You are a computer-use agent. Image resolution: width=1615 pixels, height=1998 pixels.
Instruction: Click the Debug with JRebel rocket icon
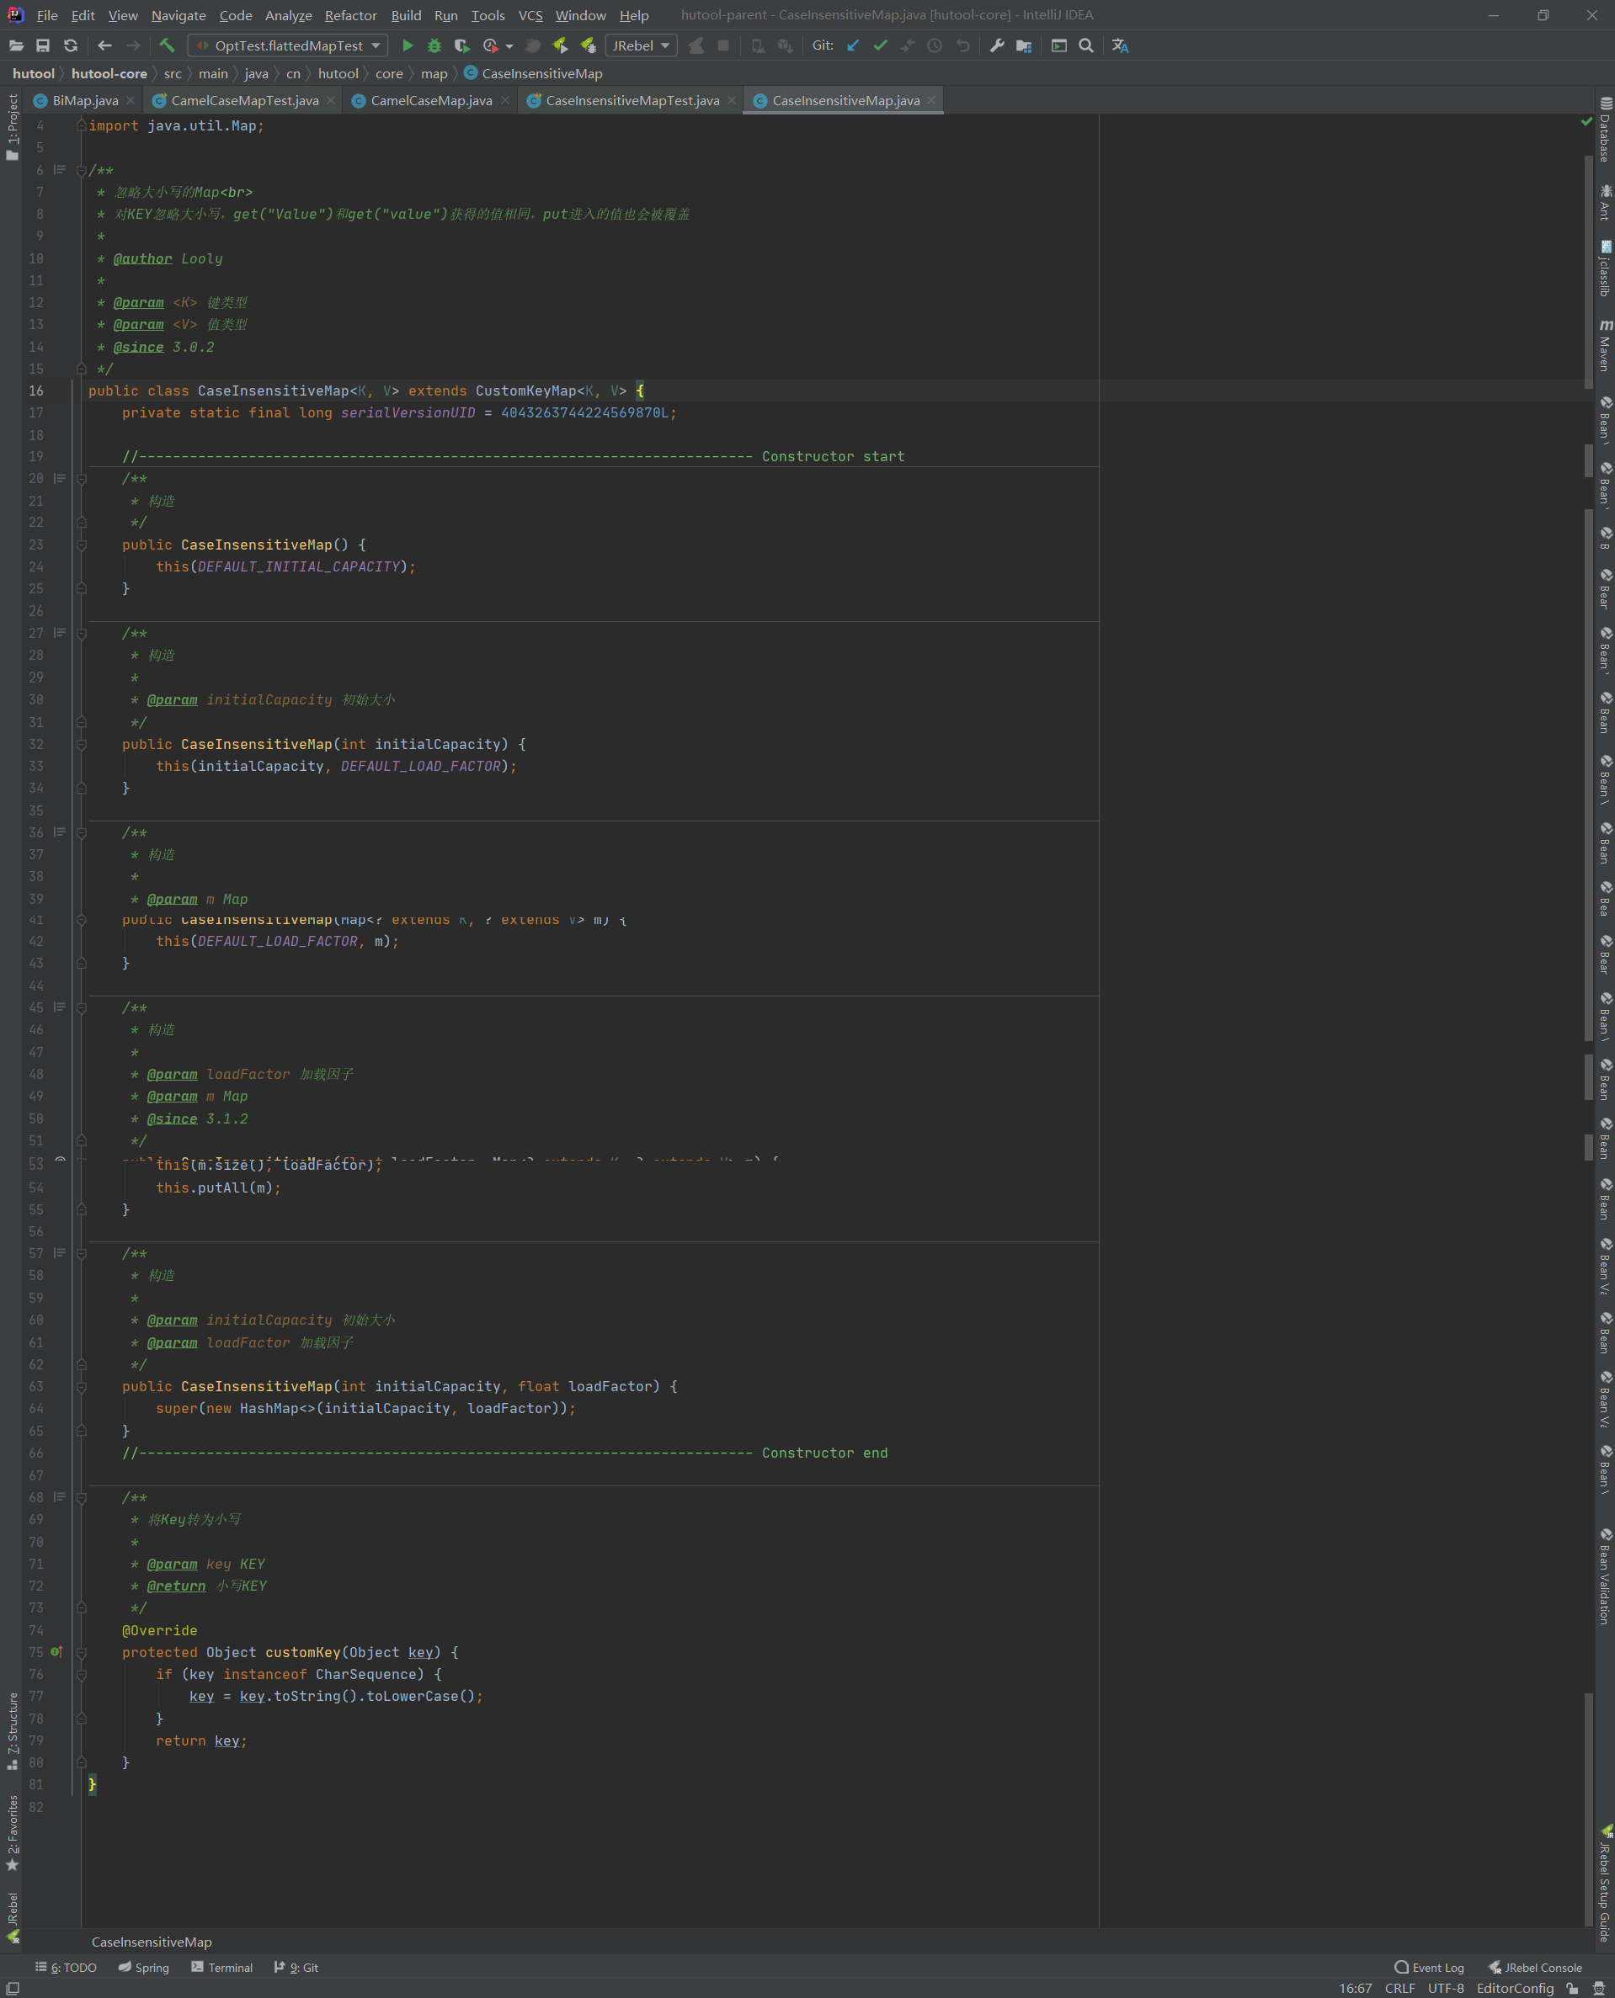pos(588,45)
